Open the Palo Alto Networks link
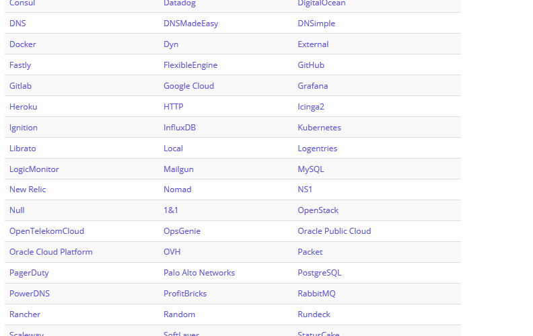 (x=199, y=273)
